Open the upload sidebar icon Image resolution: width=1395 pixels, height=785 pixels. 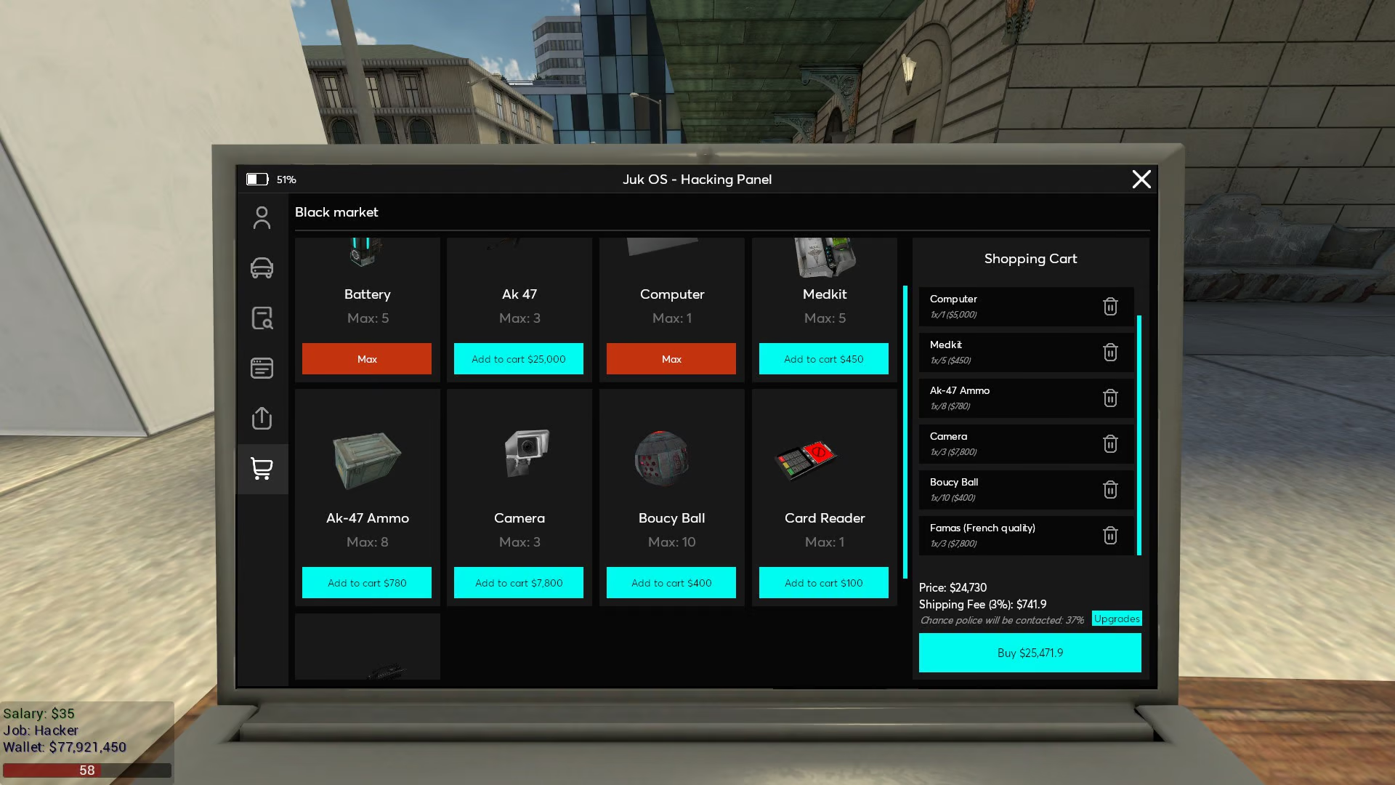[262, 418]
